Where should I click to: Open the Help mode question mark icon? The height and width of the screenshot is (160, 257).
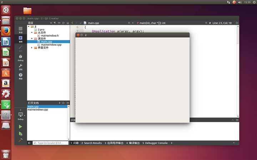point(20,76)
